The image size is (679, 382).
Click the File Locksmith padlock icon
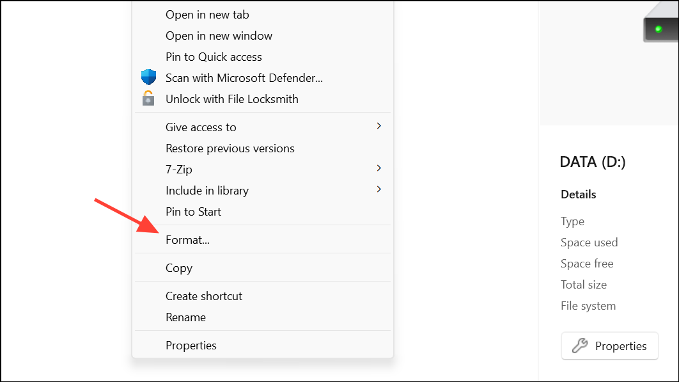coord(148,99)
